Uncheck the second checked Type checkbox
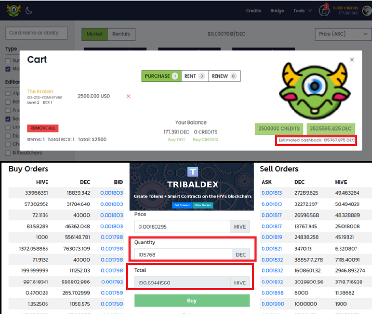The width and height of the screenshot is (372, 314). 8,69
